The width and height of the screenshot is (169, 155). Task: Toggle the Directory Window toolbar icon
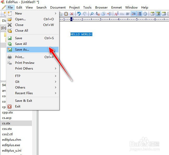pyautogui.click(x=158, y=14)
